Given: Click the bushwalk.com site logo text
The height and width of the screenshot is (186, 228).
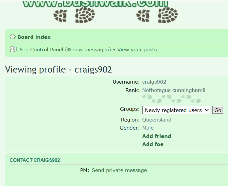Looking at the screenshot, I should tap(95, 4).
